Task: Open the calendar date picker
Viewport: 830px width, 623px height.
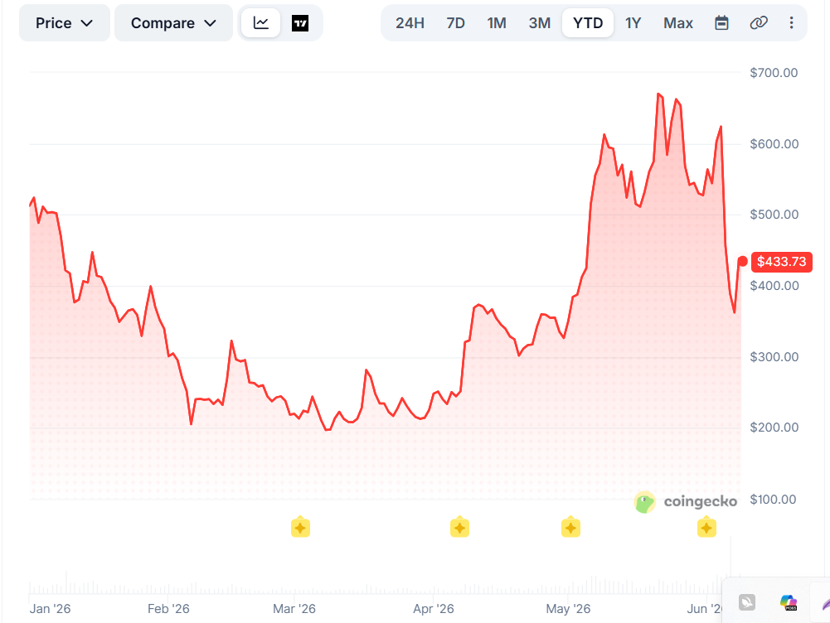Action: point(721,22)
